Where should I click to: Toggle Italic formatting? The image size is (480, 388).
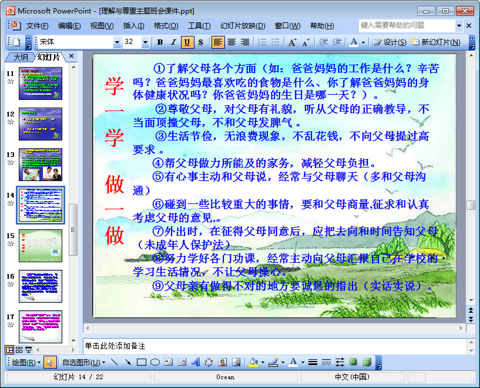(x=173, y=42)
